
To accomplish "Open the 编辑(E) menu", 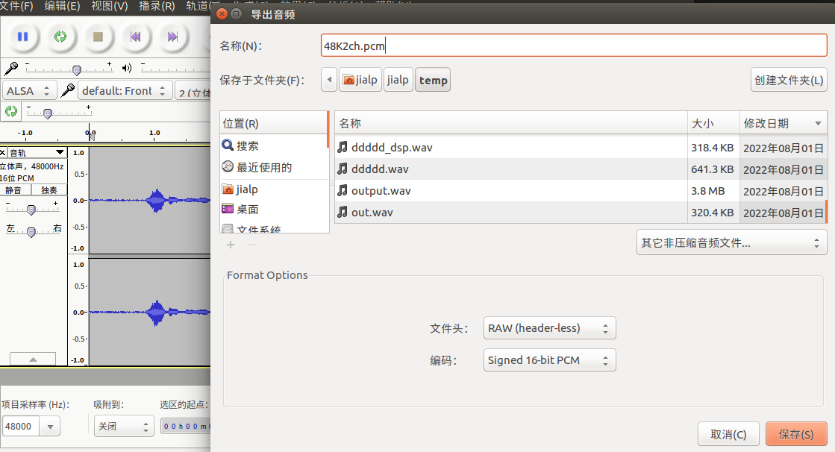I will click(x=62, y=6).
